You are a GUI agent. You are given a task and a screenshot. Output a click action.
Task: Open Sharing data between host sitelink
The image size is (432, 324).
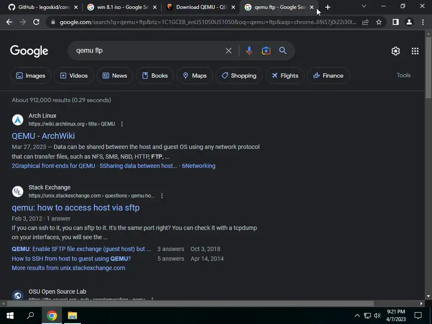click(x=138, y=166)
